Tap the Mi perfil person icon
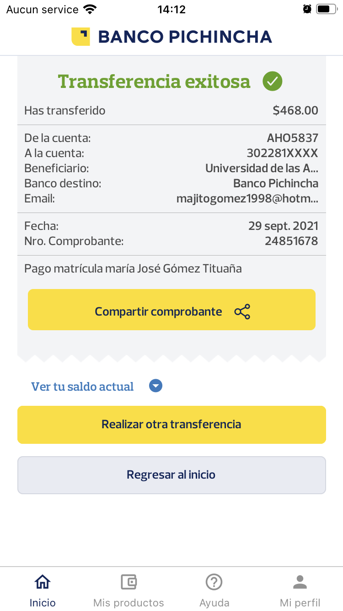 click(300, 582)
